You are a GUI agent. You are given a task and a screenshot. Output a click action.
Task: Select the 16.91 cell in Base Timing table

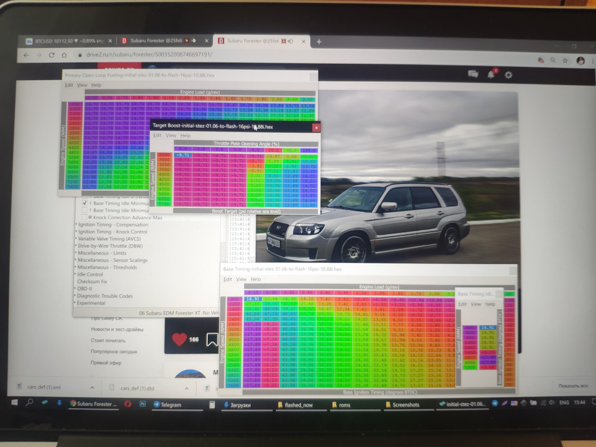[x=253, y=299]
